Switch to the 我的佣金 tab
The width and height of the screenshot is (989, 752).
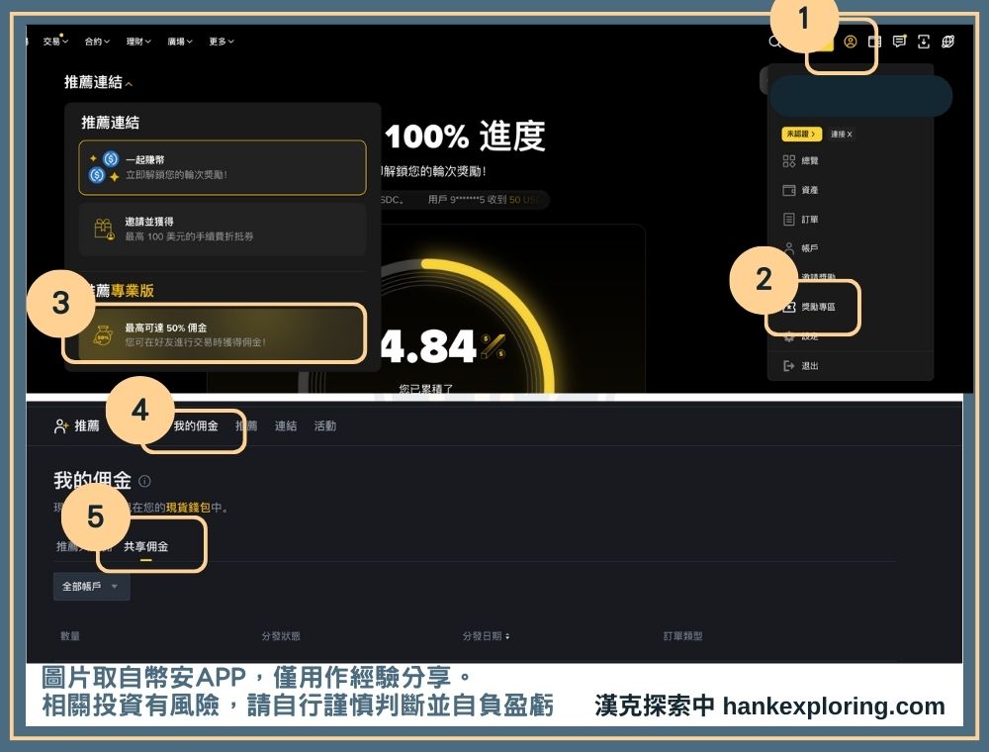pyautogui.click(x=198, y=424)
